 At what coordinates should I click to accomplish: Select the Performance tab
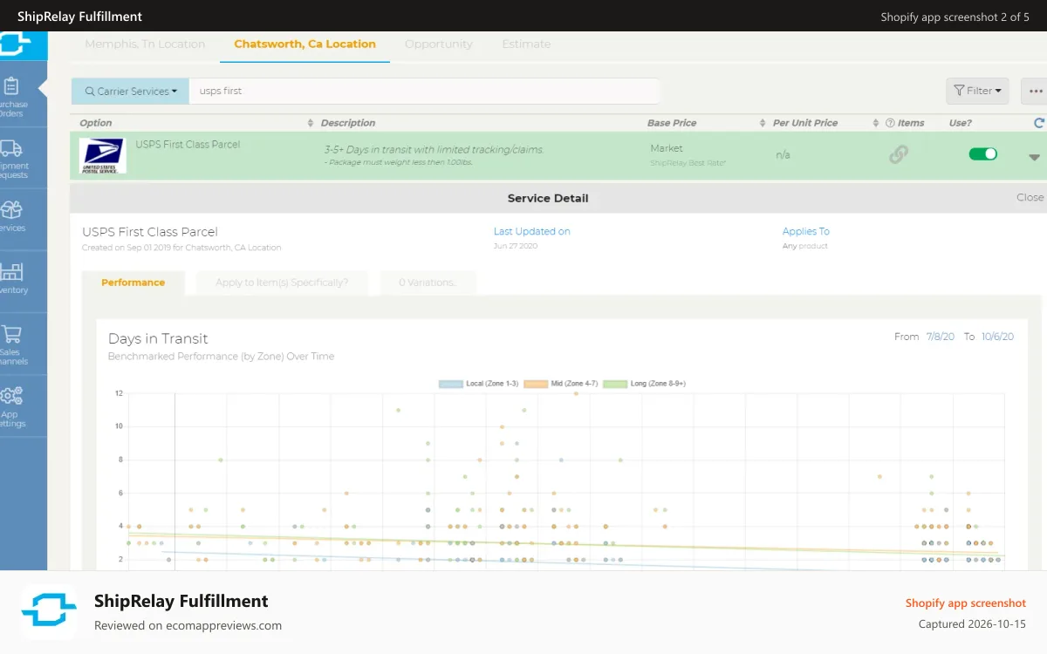coord(133,283)
